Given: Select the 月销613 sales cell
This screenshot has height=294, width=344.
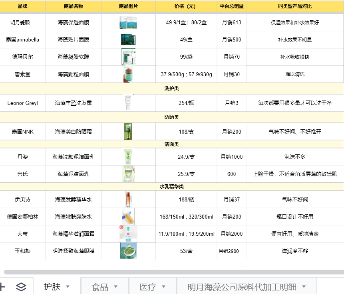Looking at the screenshot, I should (231, 22).
